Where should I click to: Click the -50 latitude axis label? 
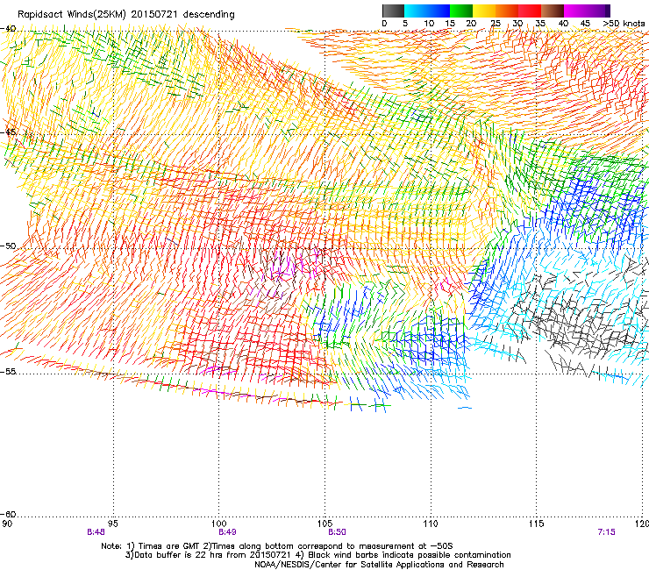pyautogui.click(x=8, y=246)
